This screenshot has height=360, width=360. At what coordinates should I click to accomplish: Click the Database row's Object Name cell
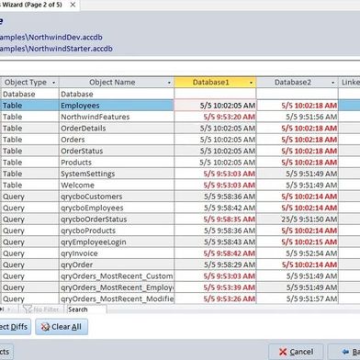point(117,94)
